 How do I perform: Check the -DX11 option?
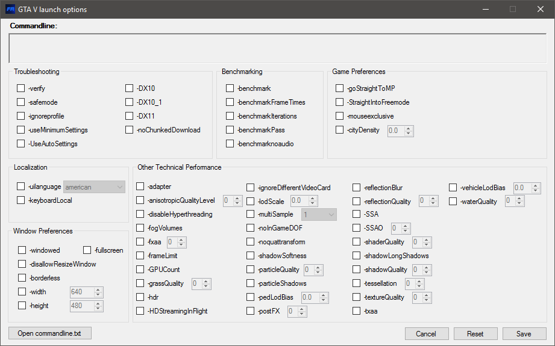130,116
